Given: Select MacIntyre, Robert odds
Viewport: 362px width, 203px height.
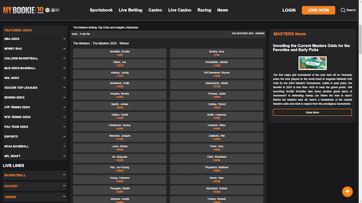Looking at the screenshot, I should pos(217,190).
